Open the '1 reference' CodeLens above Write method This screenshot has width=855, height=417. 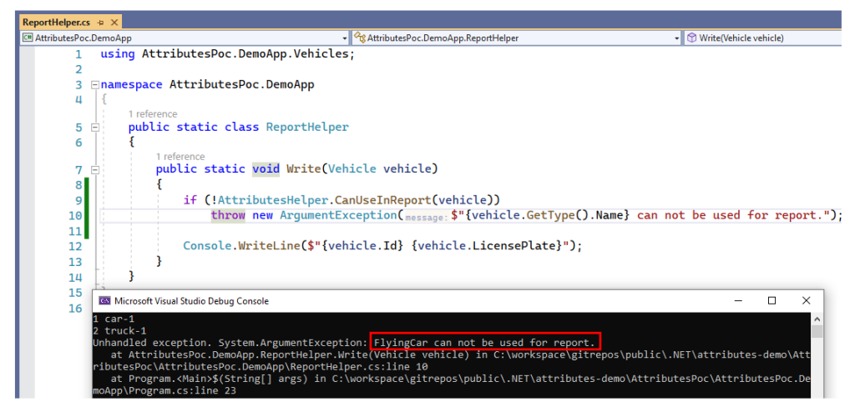[180, 156]
